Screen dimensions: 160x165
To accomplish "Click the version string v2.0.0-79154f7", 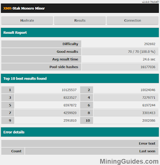I will point(151,2).
